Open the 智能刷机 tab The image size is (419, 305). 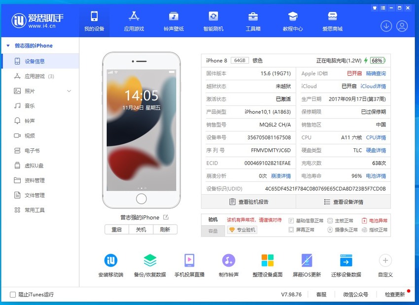click(213, 21)
